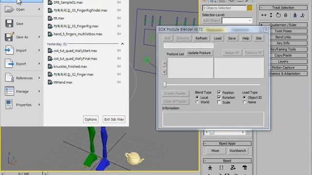312x175 pixels.
Task: Select Name load type
Action: (x=244, y=102)
